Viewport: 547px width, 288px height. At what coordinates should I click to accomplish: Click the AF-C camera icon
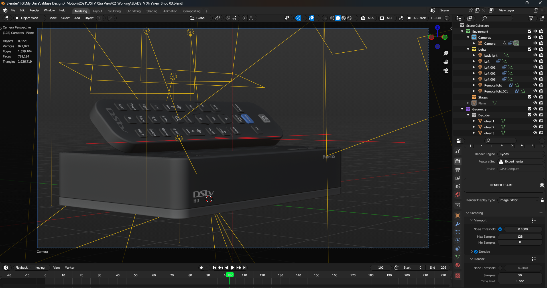pyautogui.click(x=382, y=18)
